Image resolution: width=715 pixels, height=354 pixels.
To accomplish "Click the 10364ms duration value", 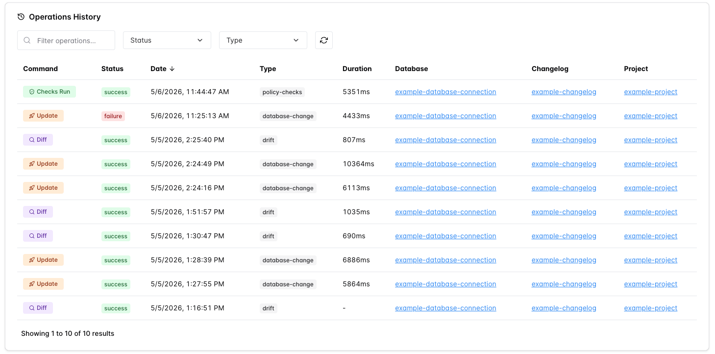I will point(358,164).
